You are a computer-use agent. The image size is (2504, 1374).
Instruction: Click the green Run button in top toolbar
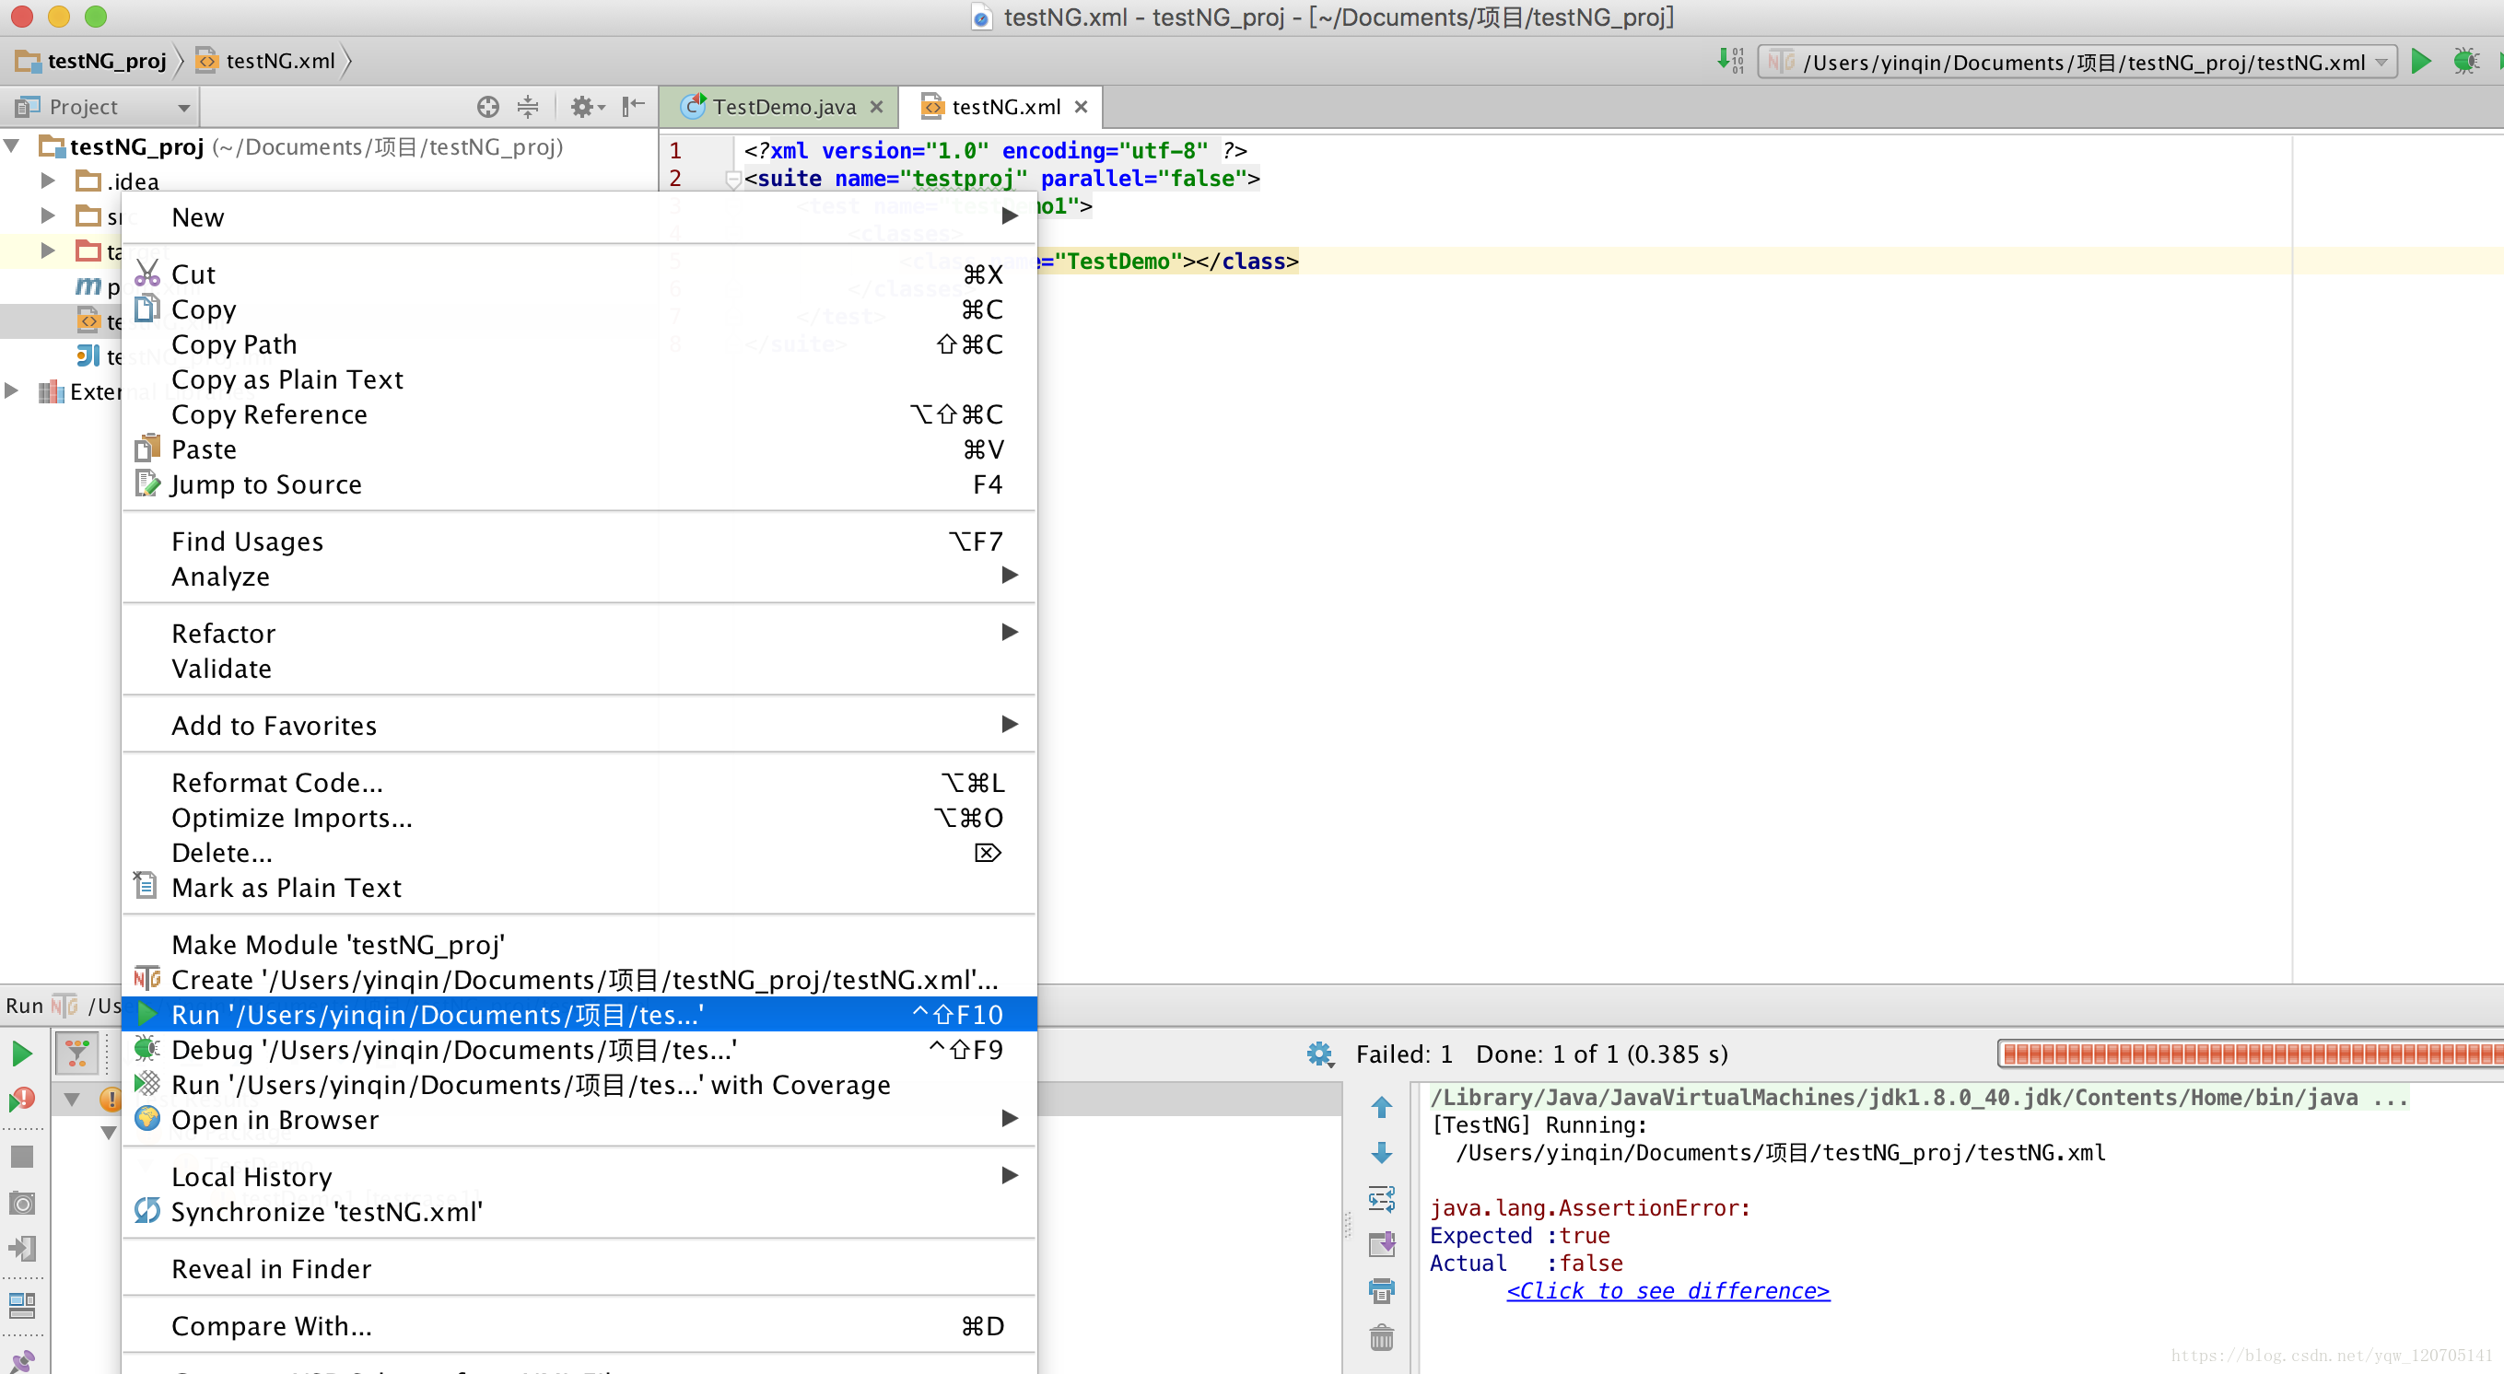click(x=2421, y=61)
